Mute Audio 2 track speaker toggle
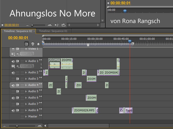173x129 pixels. 13,73
